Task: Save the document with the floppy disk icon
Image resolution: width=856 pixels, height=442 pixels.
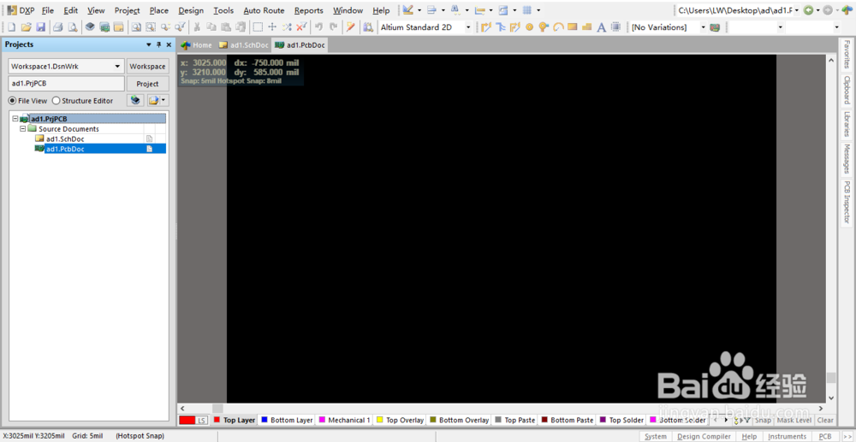Action: (40, 27)
